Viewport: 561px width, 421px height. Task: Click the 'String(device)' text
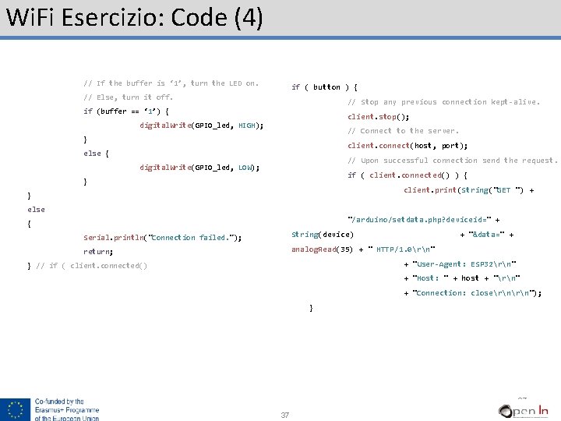coord(323,235)
